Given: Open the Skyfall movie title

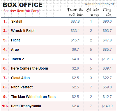Looking at the screenshot, I should pyautogui.click(x=17, y=21).
